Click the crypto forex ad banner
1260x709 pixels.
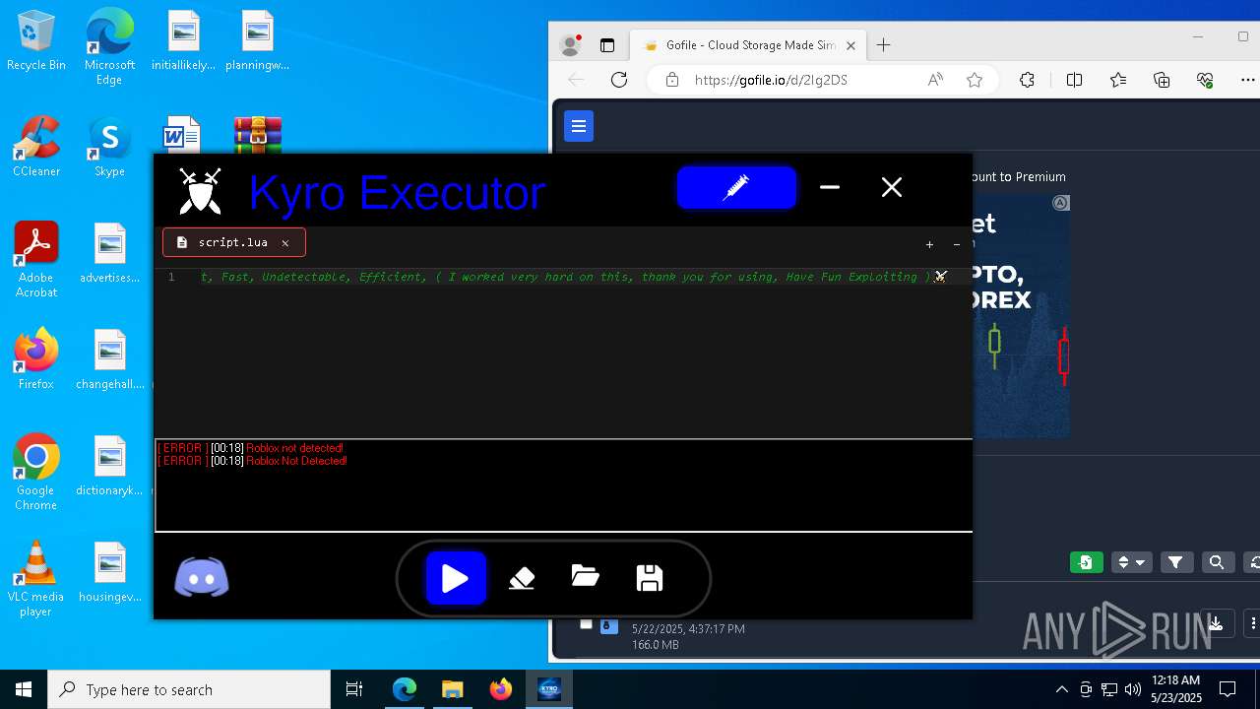click(1021, 315)
